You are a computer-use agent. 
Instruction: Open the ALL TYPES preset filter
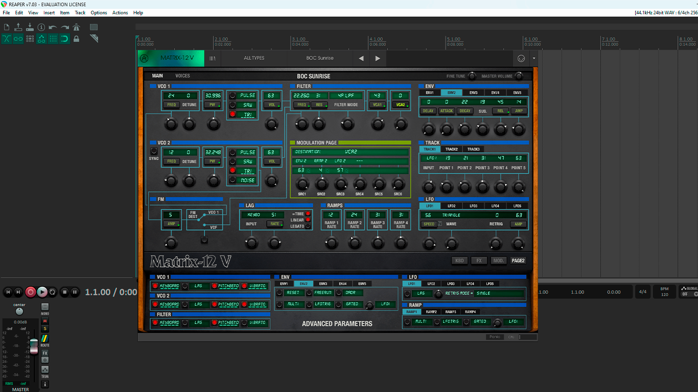(x=254, y=58)
